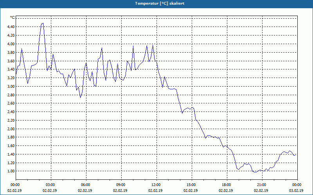Click the 3,20 y-axis tick label
313x195 pixels.
[x=11, y=78]
